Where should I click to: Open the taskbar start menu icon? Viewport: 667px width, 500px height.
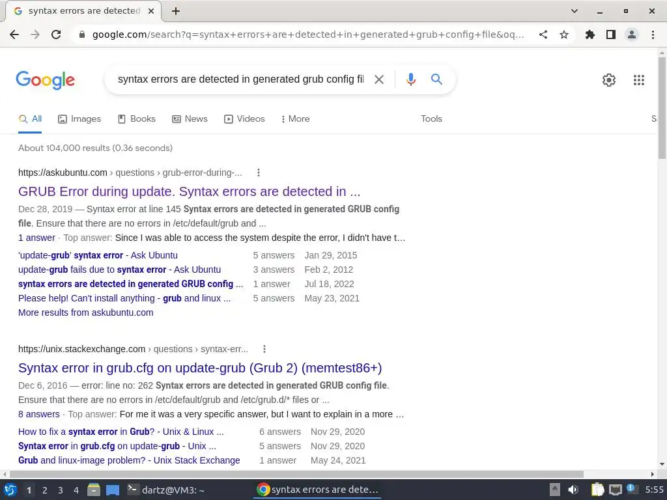pos(10,490)
